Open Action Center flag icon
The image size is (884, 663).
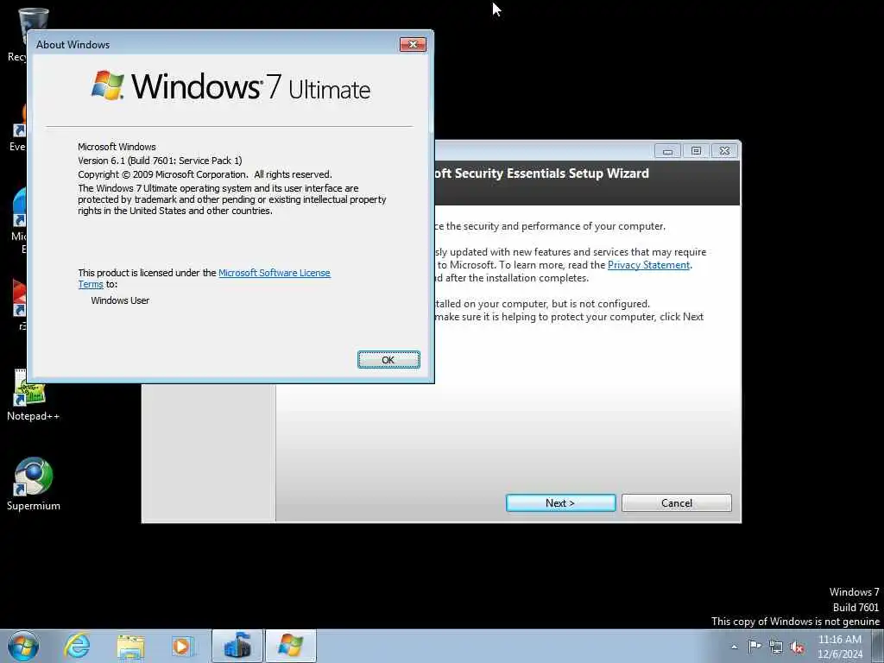pos(755,646)
